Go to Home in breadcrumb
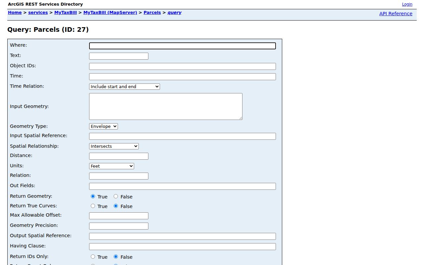The height and width of the screenshot is (265, 424). tap(15, 13)
